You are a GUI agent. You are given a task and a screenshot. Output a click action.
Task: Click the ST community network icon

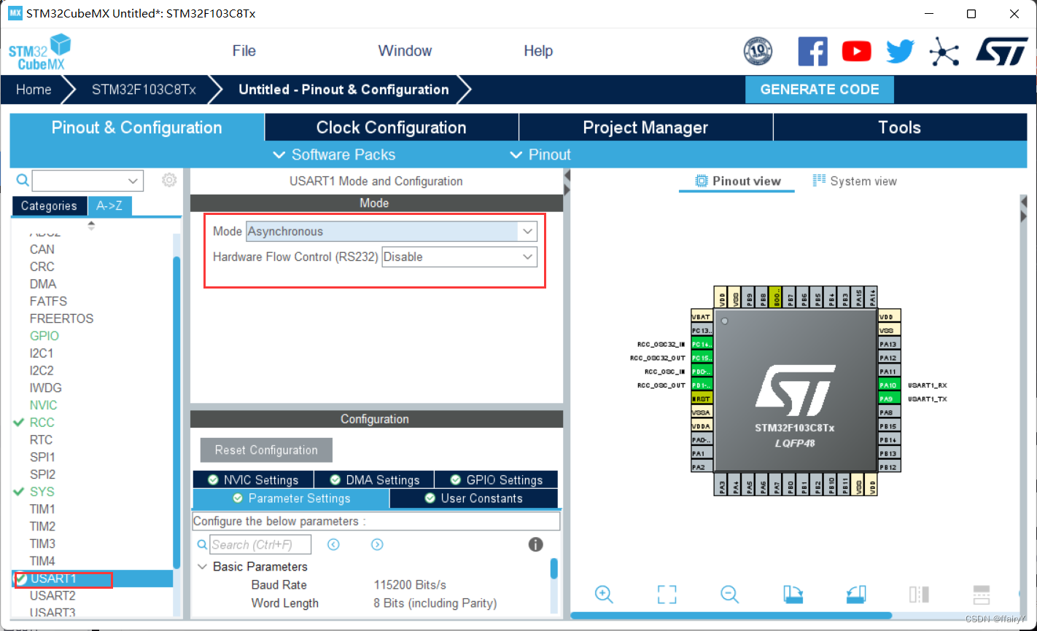tap(944, 52)
